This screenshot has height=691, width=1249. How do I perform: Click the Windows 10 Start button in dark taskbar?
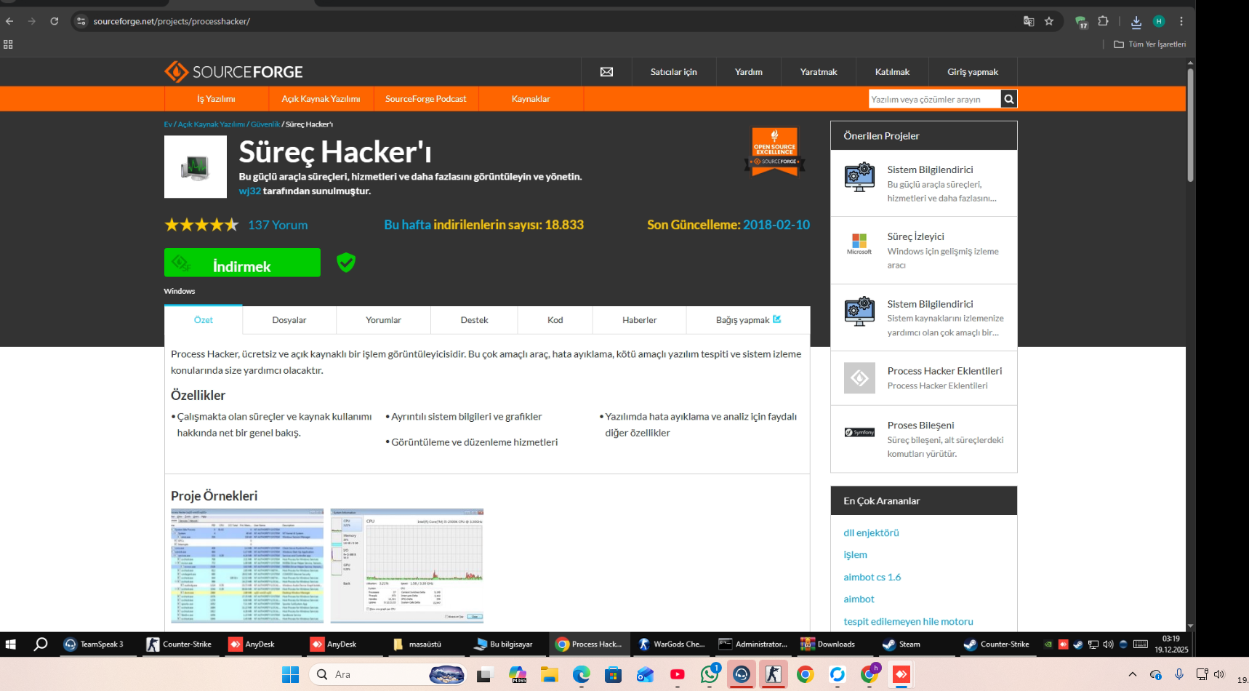[11, 644]
